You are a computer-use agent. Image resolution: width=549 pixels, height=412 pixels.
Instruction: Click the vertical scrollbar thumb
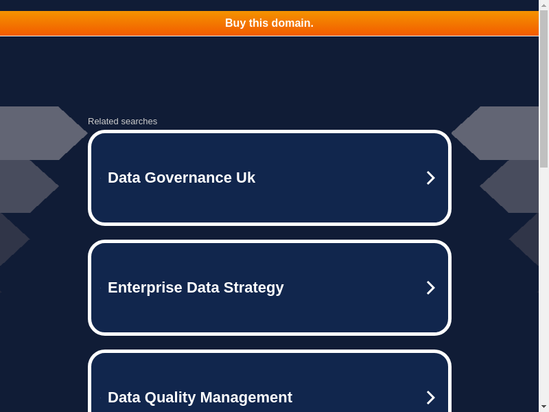544,89
